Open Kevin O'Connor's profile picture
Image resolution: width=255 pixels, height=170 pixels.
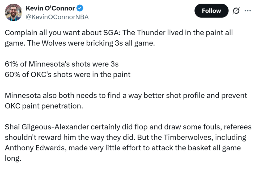[14, 12]
